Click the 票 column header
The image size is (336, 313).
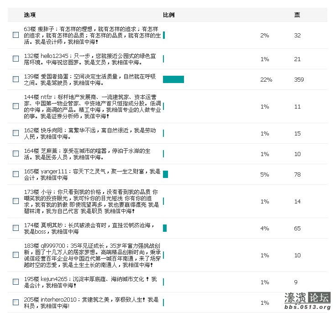[297, 15]
